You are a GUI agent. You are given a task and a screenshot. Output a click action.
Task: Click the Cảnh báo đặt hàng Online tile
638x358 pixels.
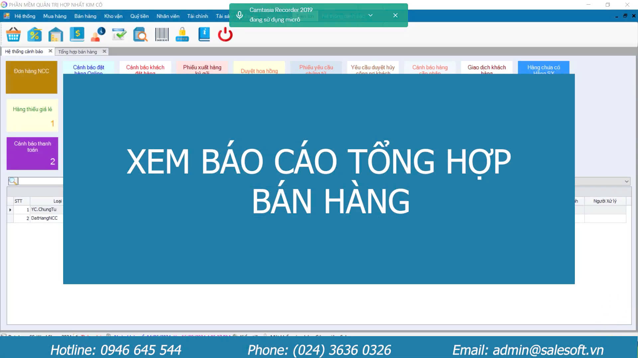89,68
